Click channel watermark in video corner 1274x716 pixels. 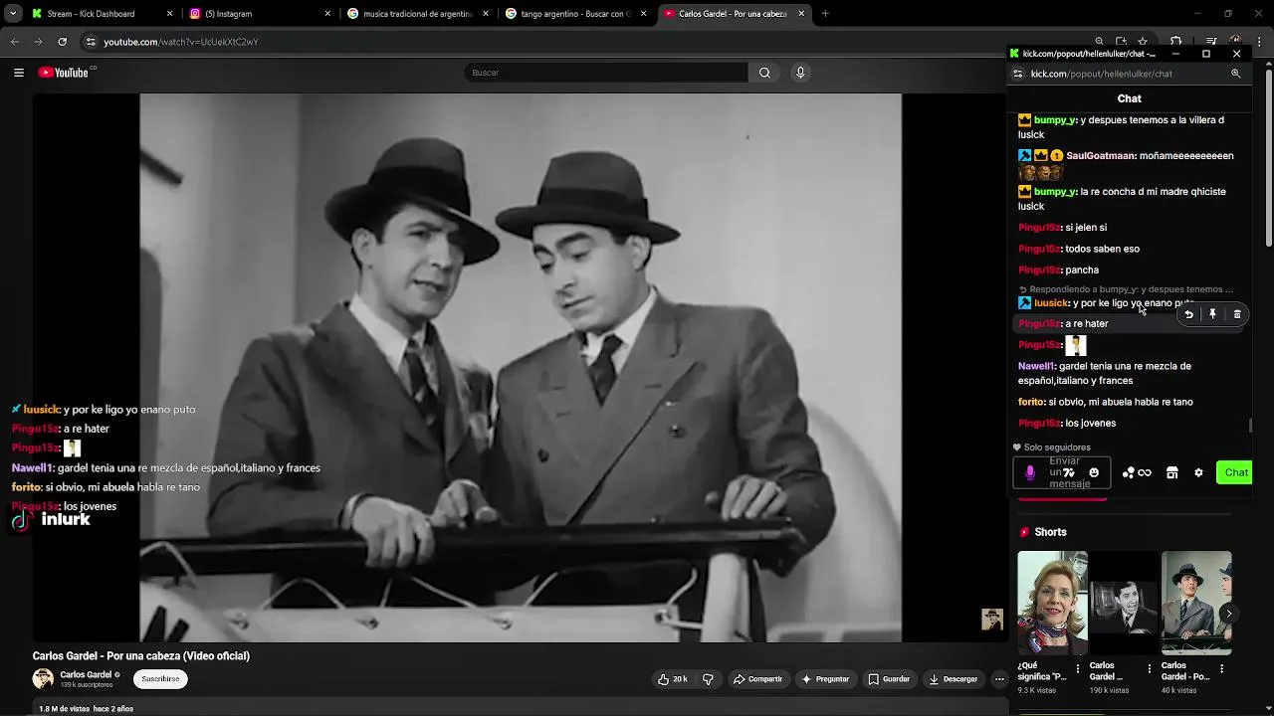[x=991, y=620]
